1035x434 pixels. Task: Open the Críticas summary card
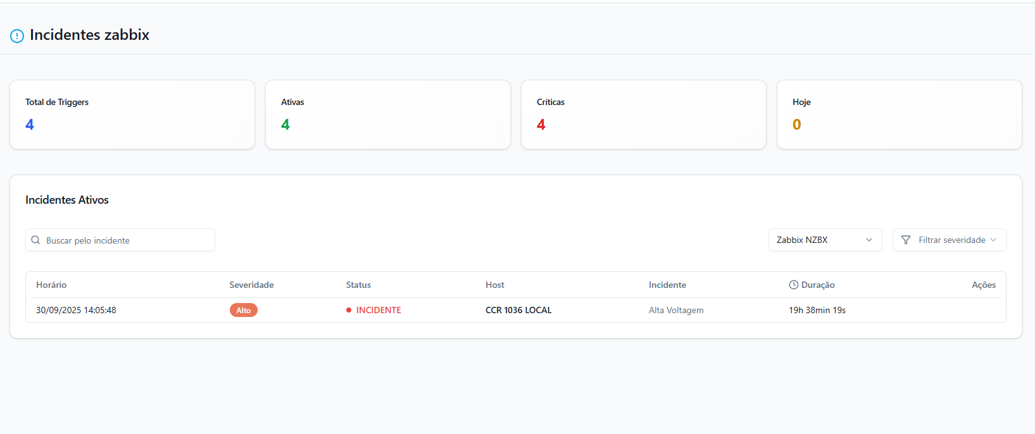tap(643, 115)
